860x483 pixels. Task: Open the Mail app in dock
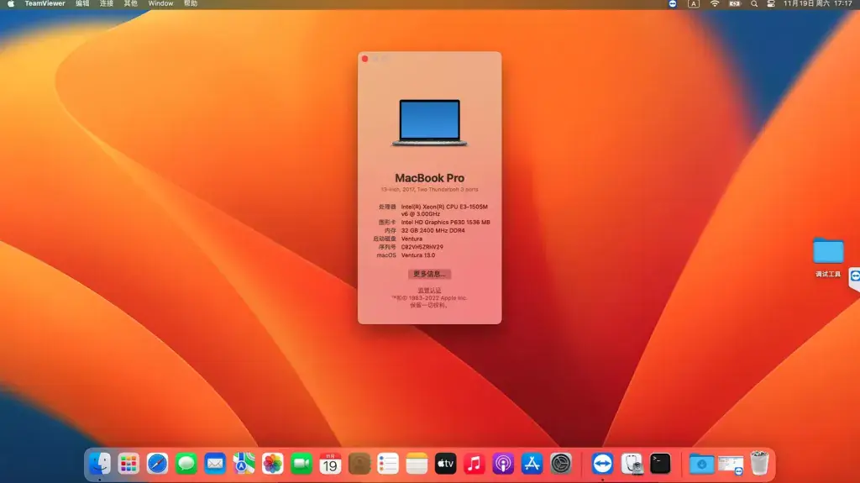click(x=215, y=464)
